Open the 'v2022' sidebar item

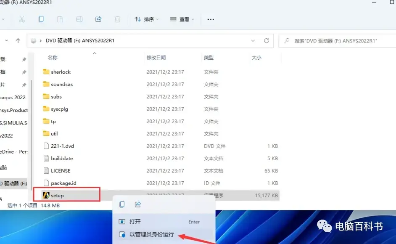pyautogui.click(x=7, y=136)
